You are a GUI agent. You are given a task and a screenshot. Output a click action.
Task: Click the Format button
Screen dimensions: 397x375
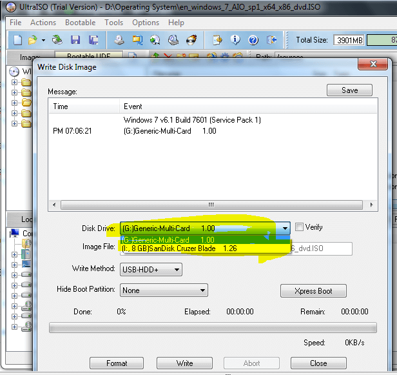117,363
